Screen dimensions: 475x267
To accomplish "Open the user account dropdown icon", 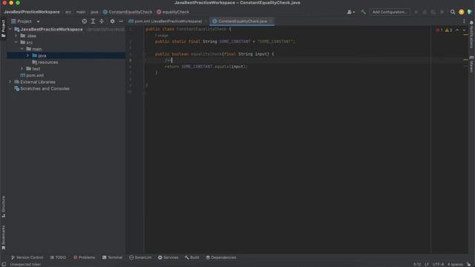I will tap(351, 12).
